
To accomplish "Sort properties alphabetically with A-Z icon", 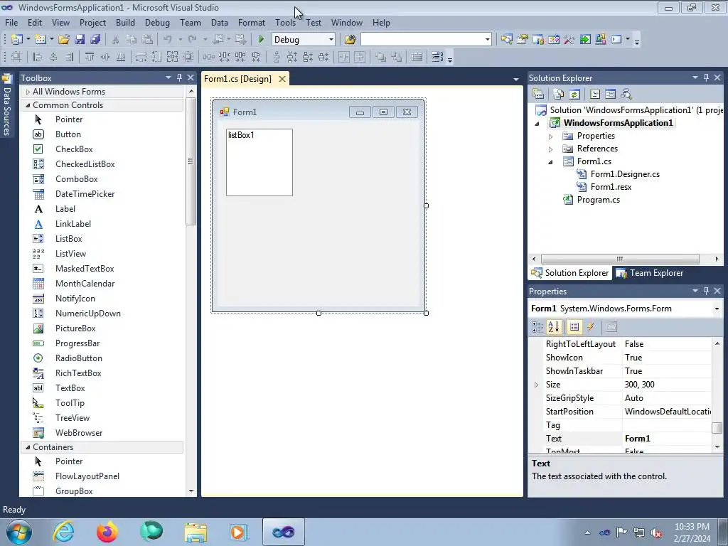I will coord(553,327).
